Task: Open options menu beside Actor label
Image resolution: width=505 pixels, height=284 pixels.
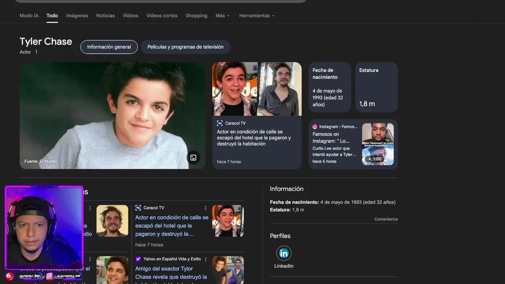Action: pos(36,52)
